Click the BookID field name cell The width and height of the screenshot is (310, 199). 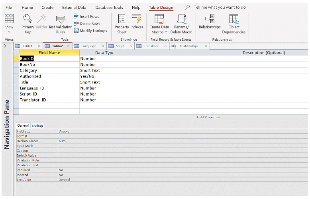coord(49,58)
